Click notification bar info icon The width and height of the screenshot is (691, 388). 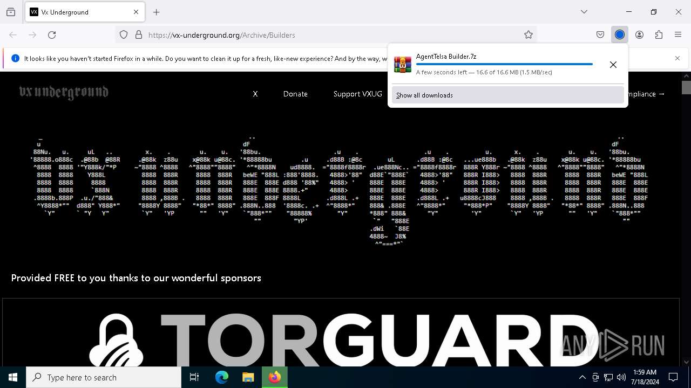point(15,58)
